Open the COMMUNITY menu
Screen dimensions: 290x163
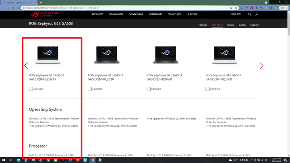coord(155,14)
